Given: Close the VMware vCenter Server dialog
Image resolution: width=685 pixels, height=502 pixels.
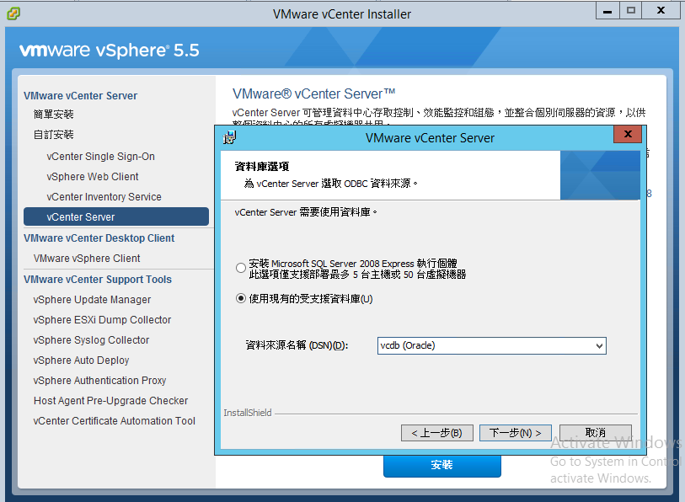Looking at the screenshot, I should click(628, 134).
